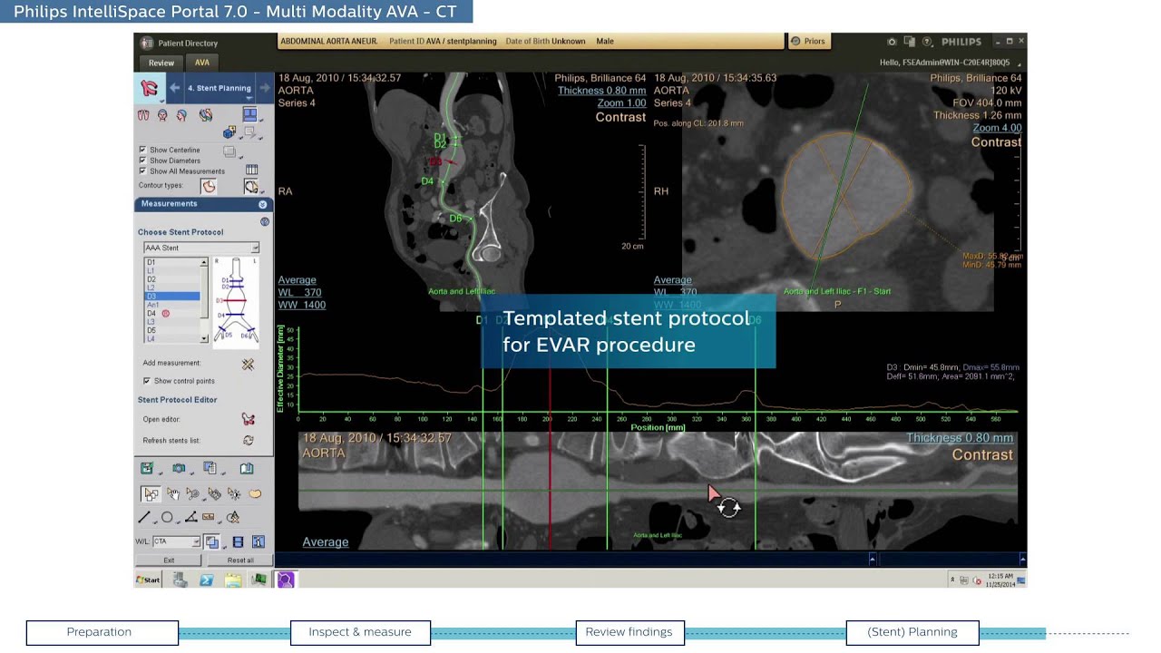The image size is (1161, 653).
Task: Select the brightness window-level tool
Action: tap(234, 493)
